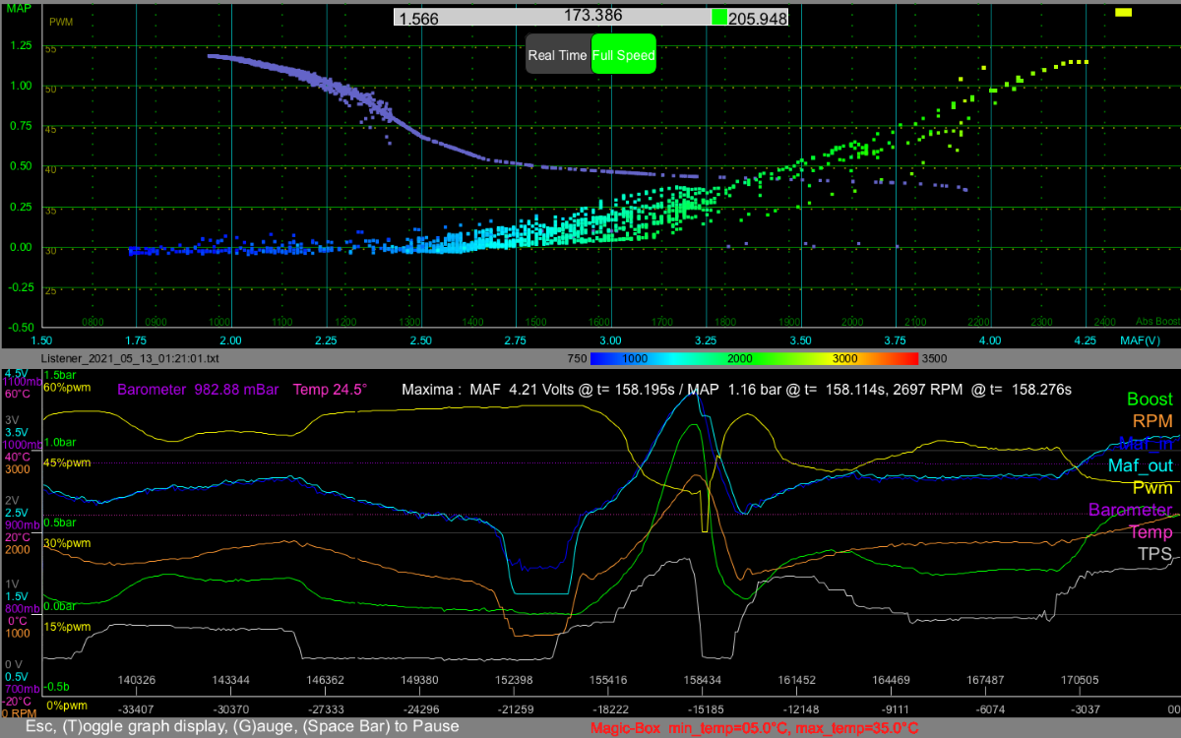Click the Magic-Box temperature status text
The image size is (1181, 738).
pos(755,728)
